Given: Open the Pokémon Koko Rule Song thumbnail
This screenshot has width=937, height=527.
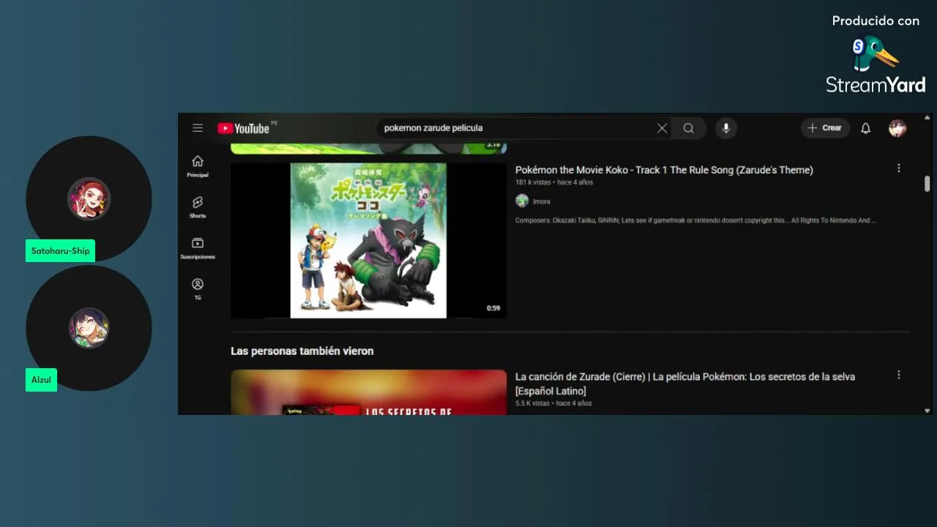Looking at the screenshot, I should pos(369,241).
